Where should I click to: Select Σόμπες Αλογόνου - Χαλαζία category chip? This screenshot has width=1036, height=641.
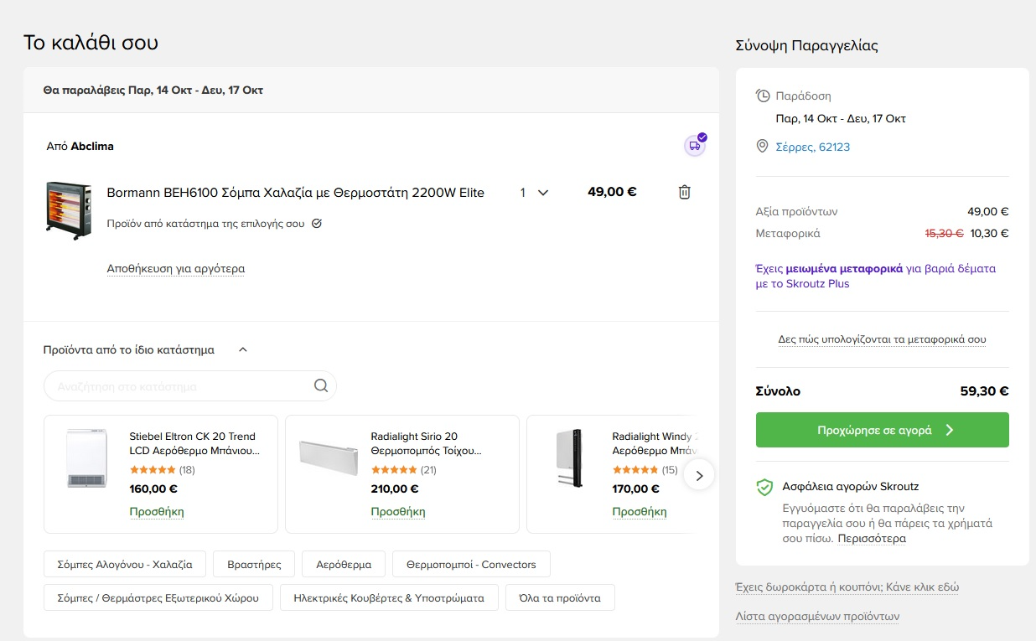pyautogui.click(x=125, y=564)
